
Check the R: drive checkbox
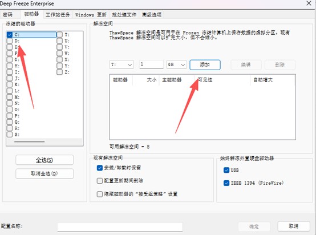10,128
